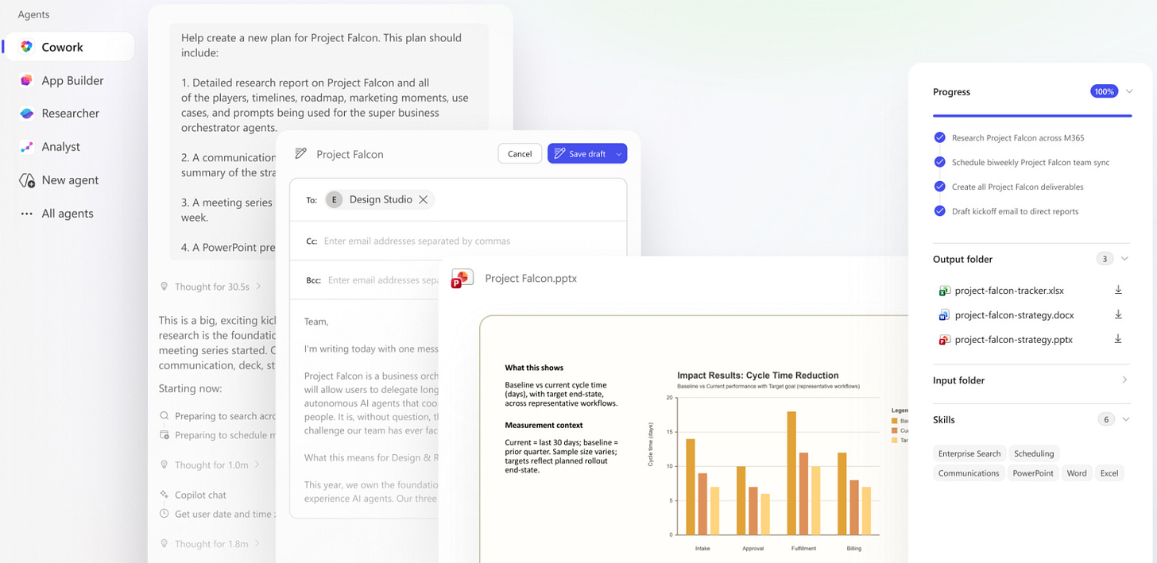Download project-falcon-strategy.pptx
Image resolution: width=1157 pixels, height=563 pixels.
coord(1118,339)
